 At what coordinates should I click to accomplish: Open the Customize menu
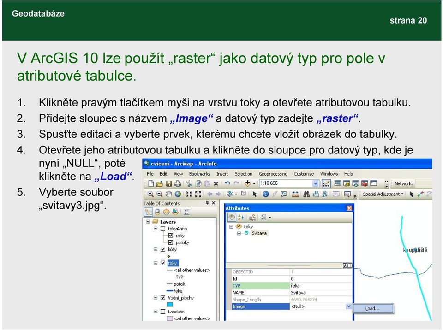coord(304,174)
